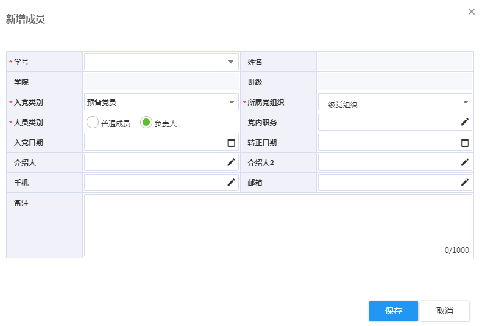Click the pencil icon in 邮箱 field
482x326 pixels.
(465, 183)
